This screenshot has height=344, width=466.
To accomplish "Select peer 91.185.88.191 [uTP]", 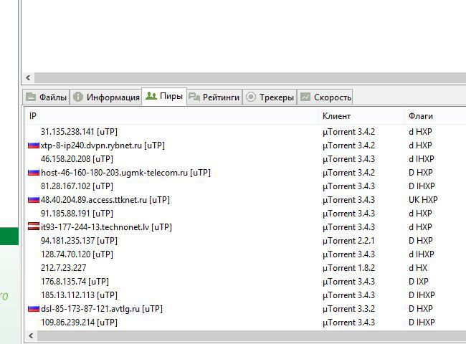I will click(77, 214).
